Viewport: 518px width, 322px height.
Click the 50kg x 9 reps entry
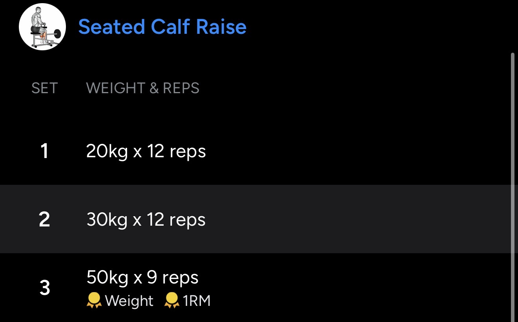tap(142, 278)
